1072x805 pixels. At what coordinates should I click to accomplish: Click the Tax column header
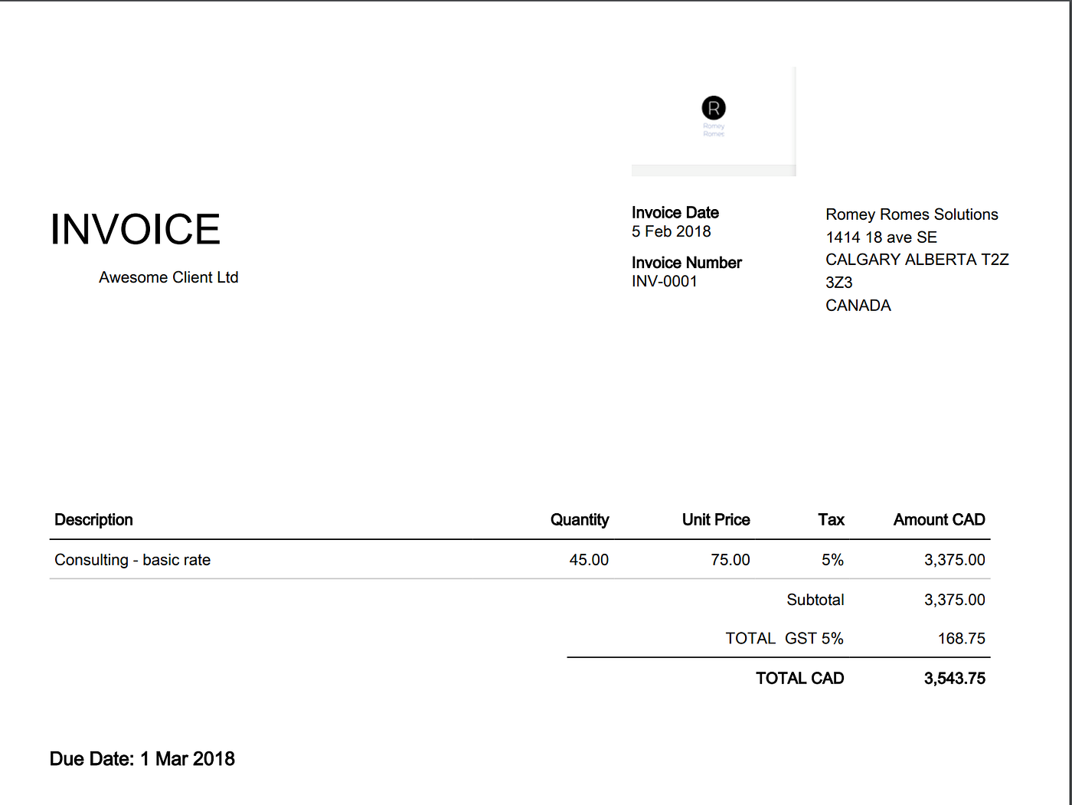point(831,520)
